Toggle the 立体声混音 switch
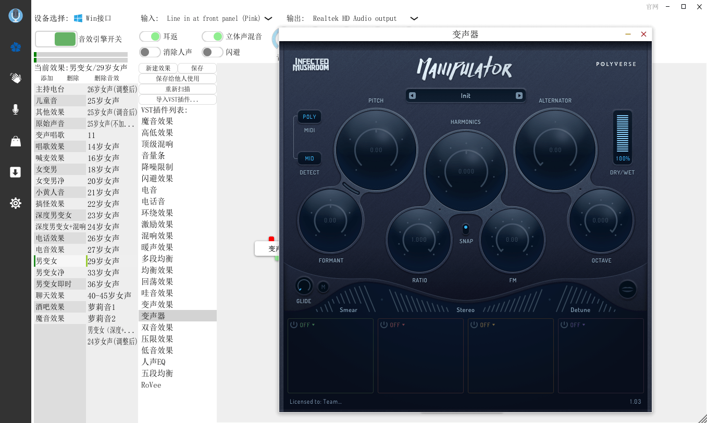Viewport: 707px width, 423px height. (213, 36)
